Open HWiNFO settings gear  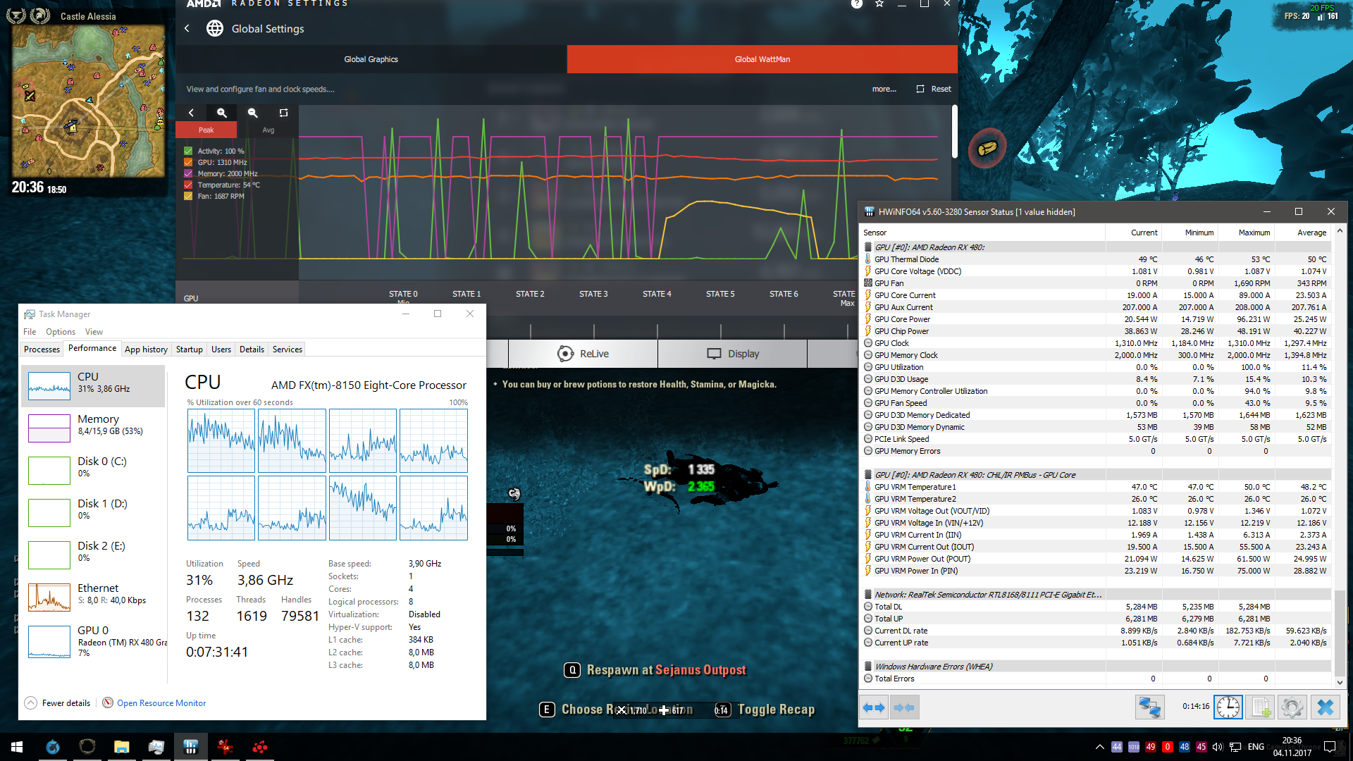coord(1292,707)
